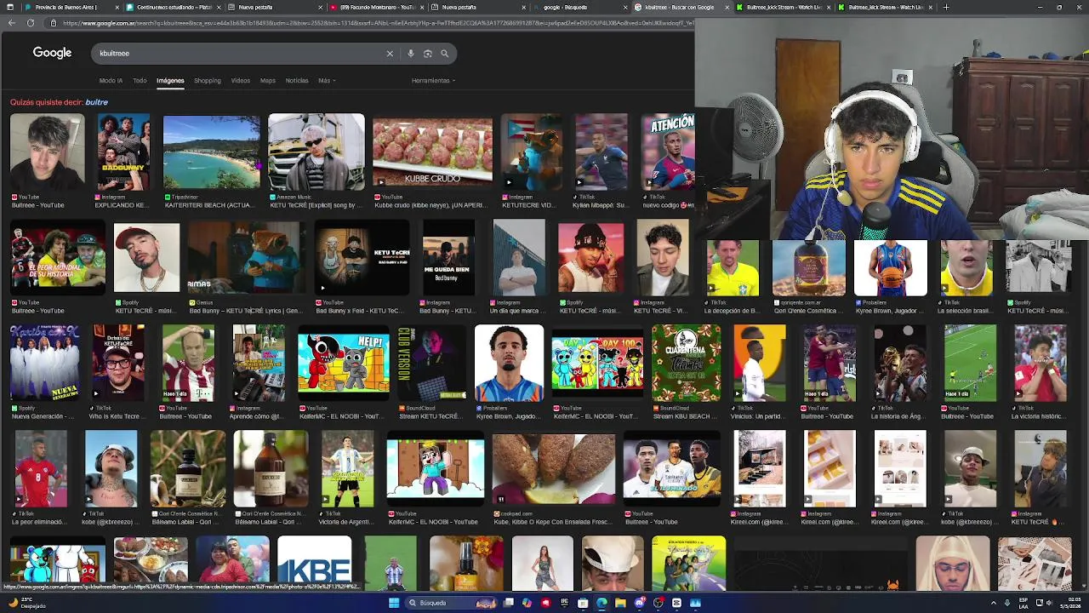Viewport: 1089px width, 613px height.
Task: Expand the Herramientas tools dropdown
Action: click(433, 81)
